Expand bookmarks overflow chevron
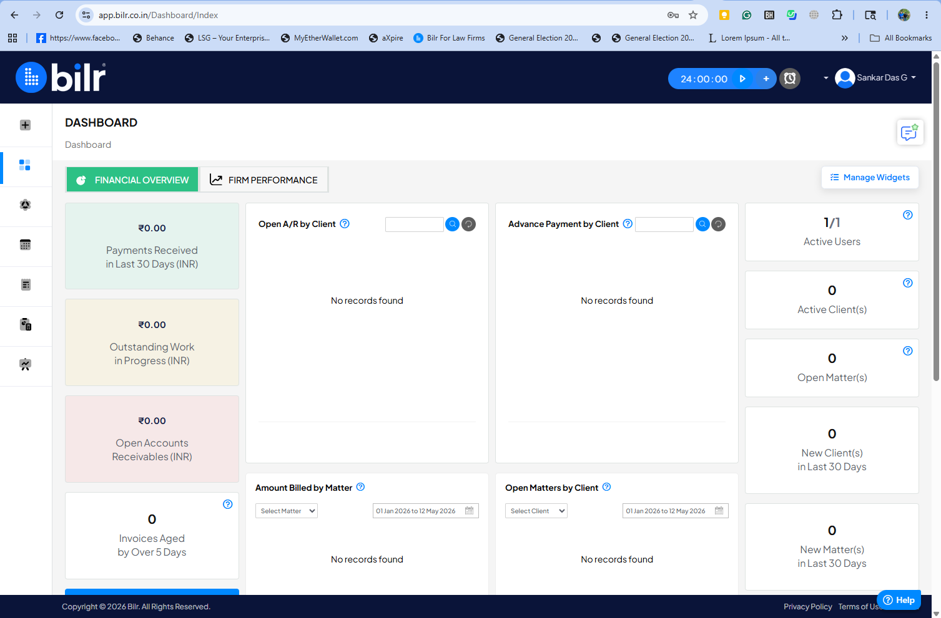941x618 pixels. tap(845, 38)
